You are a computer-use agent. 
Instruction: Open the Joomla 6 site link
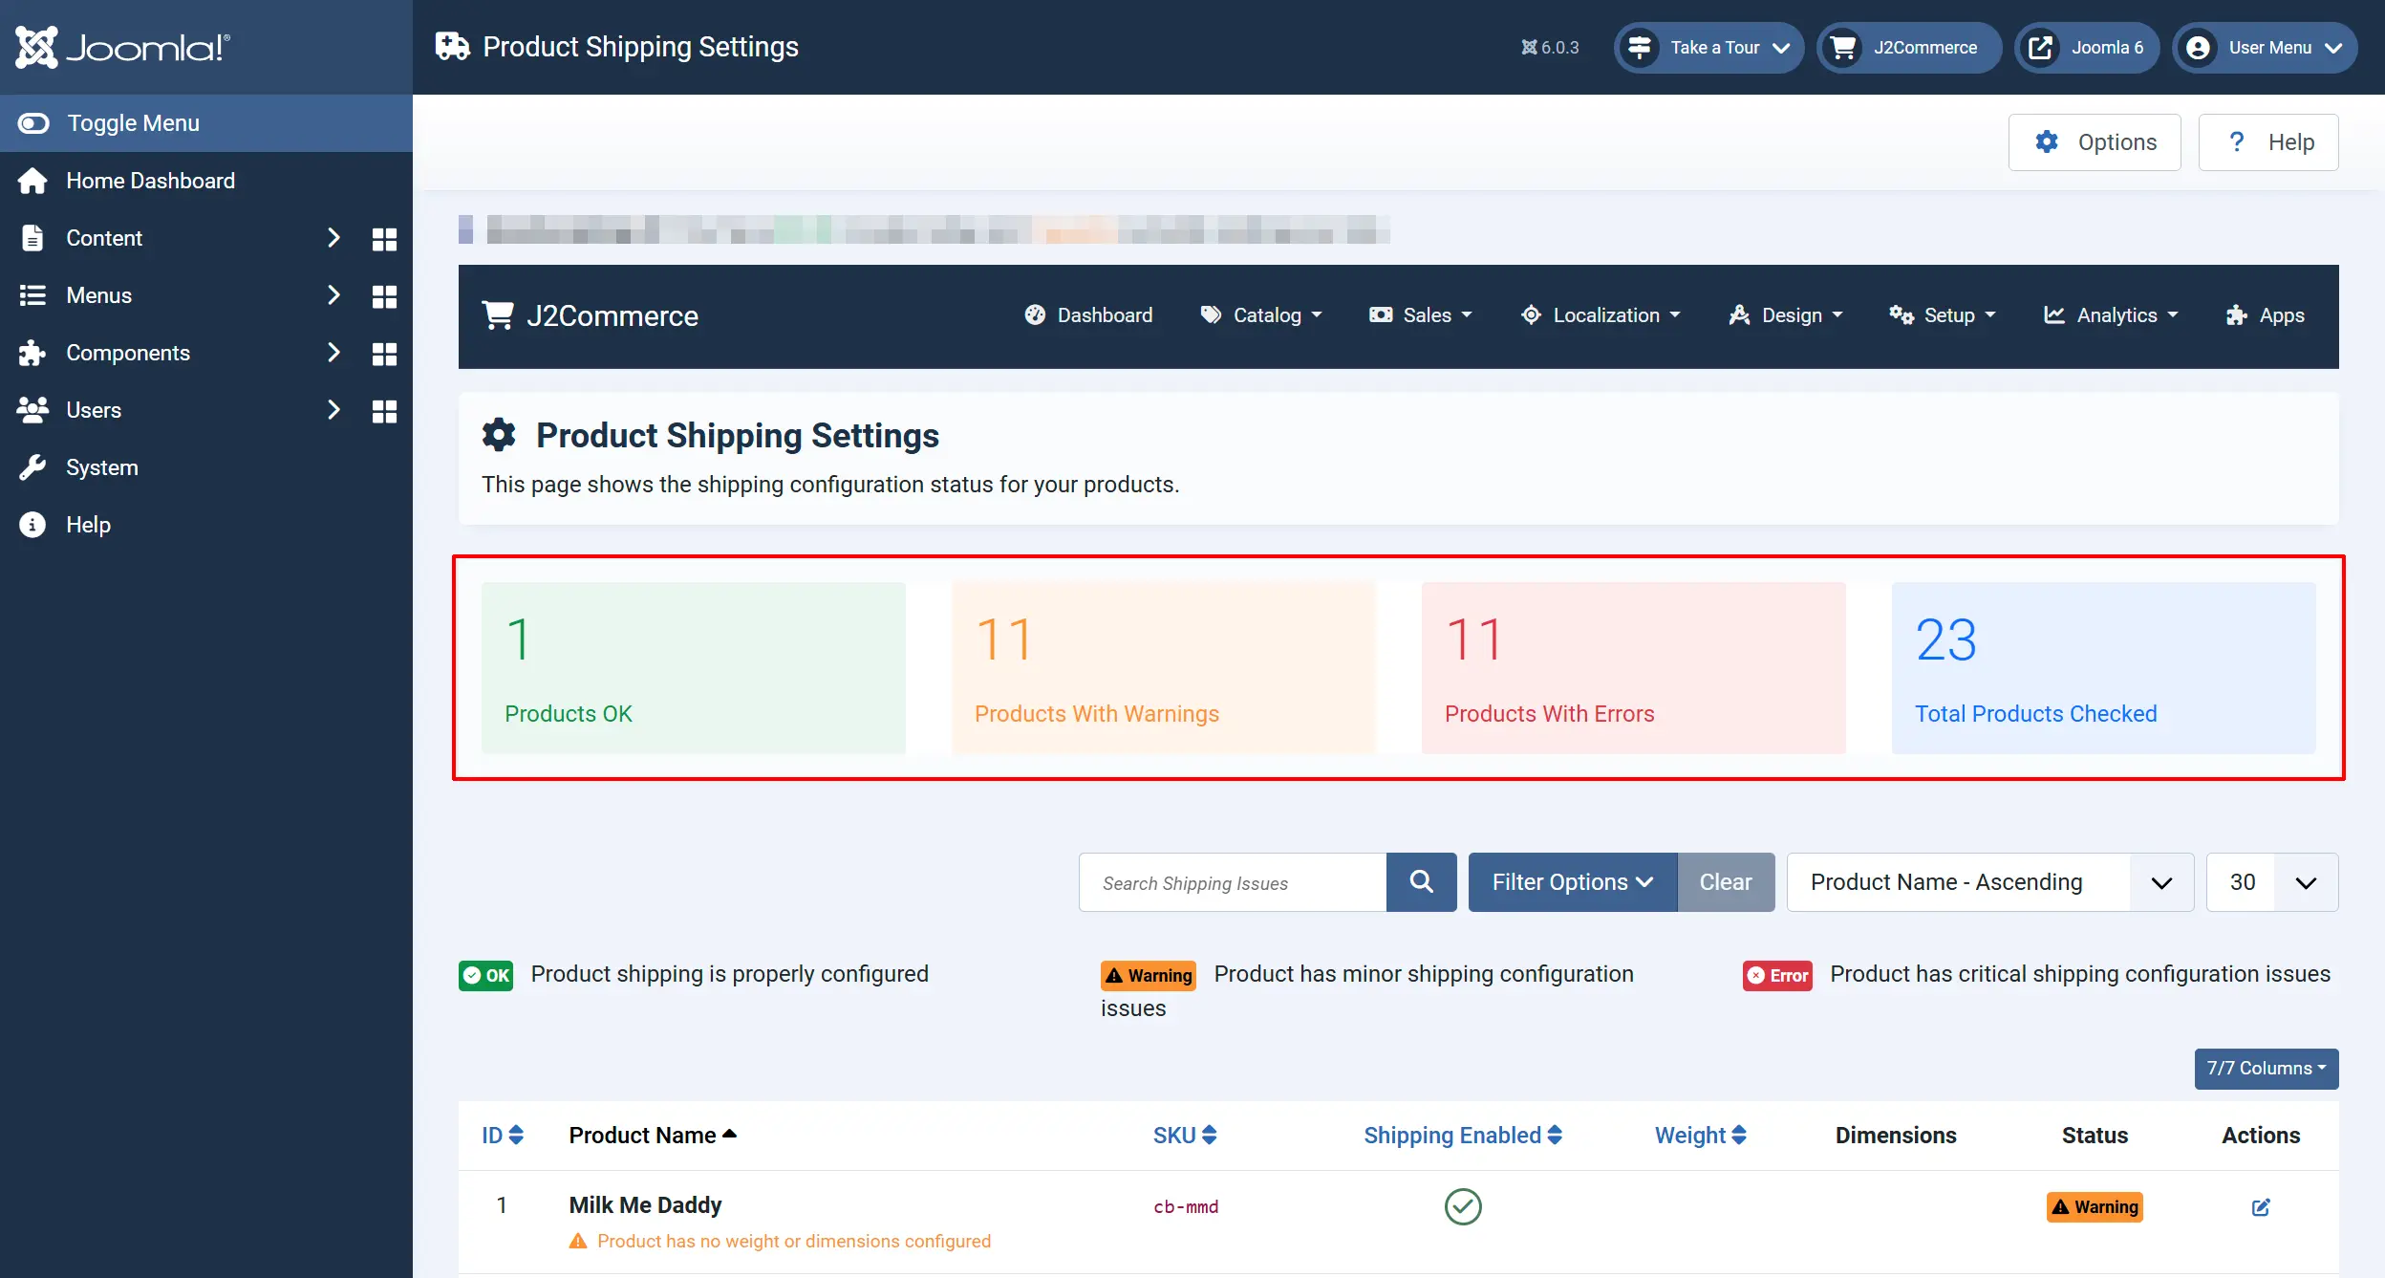(x=2087, y=48)
